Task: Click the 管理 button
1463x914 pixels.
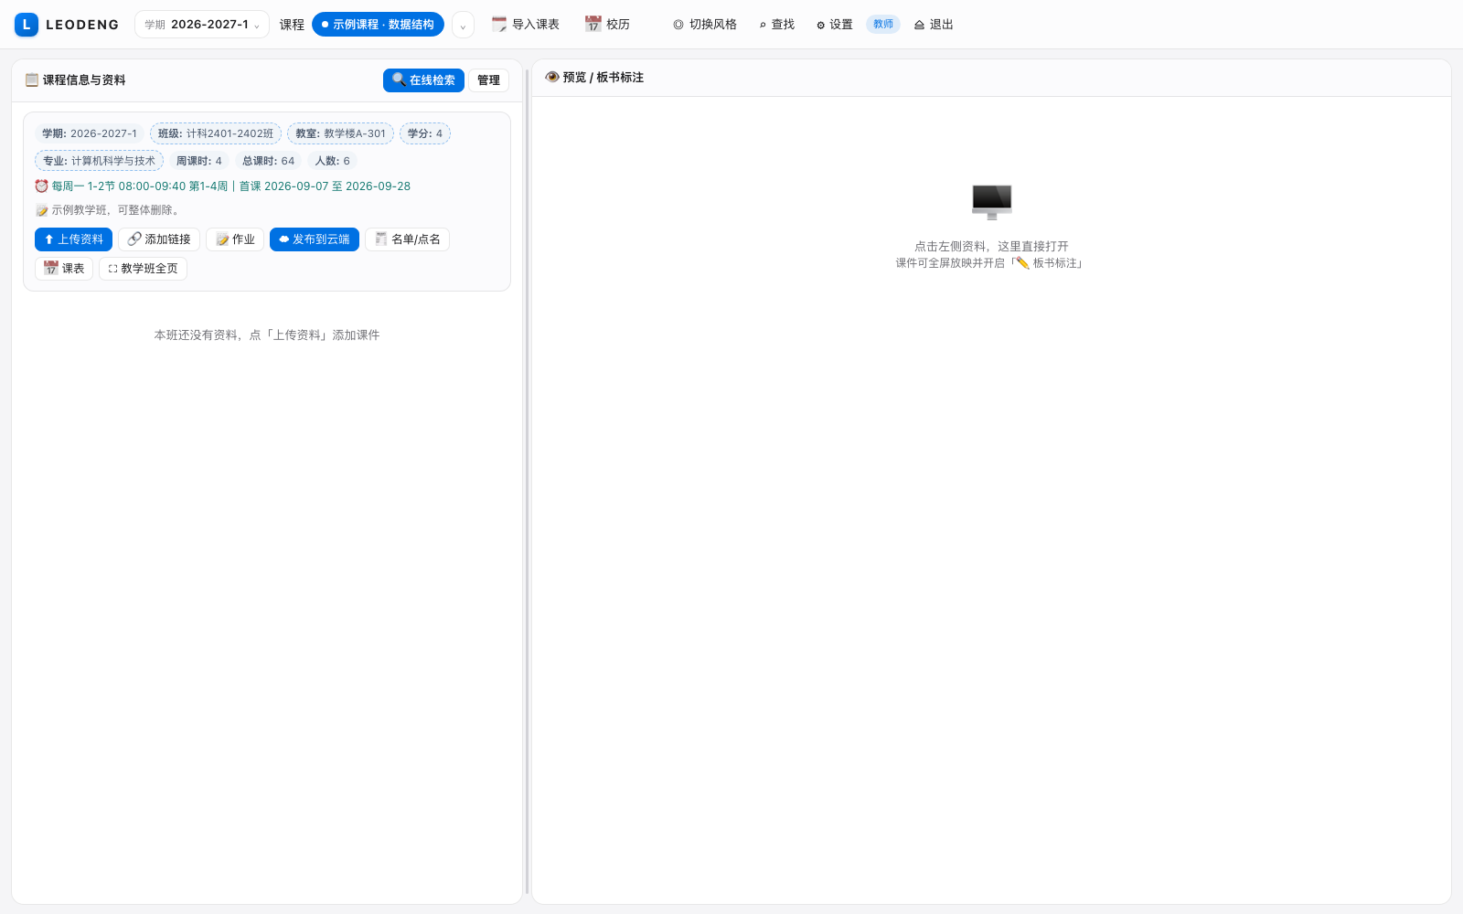Action: [x=489, y=80]
